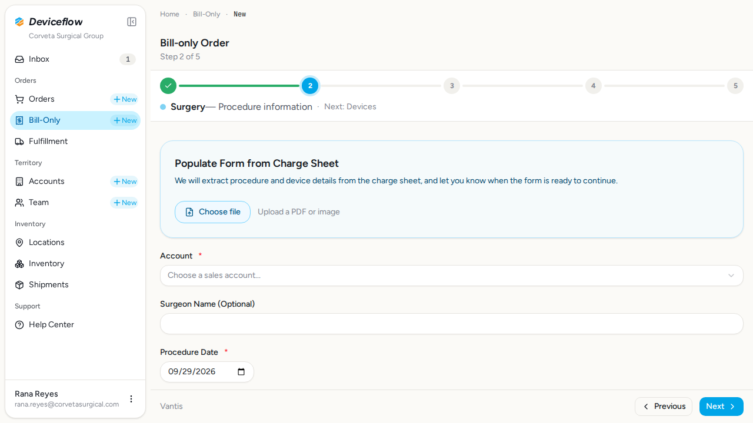Viewport: 753px width, 423px height.
Task: Create new order via Orders New
Action: point(125,99)
